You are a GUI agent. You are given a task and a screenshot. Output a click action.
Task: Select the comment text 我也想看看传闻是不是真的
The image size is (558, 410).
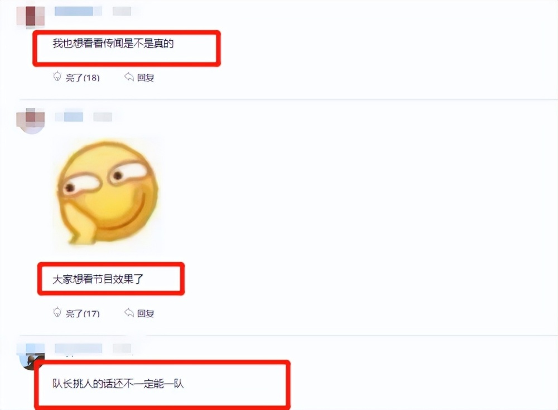click(113, 44)
